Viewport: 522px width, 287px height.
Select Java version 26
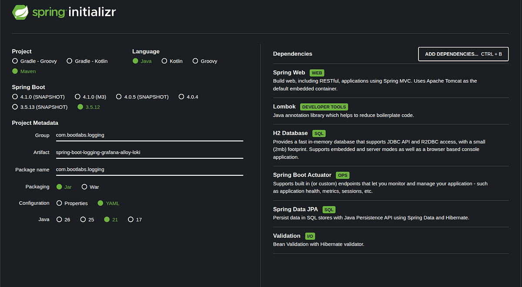(x=64, y=220)
